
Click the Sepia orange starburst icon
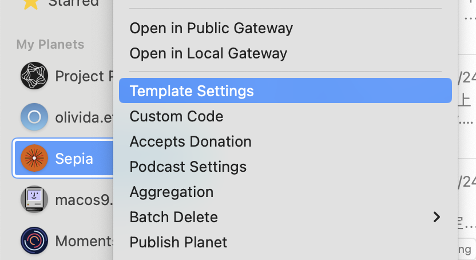tap(34, 158)
